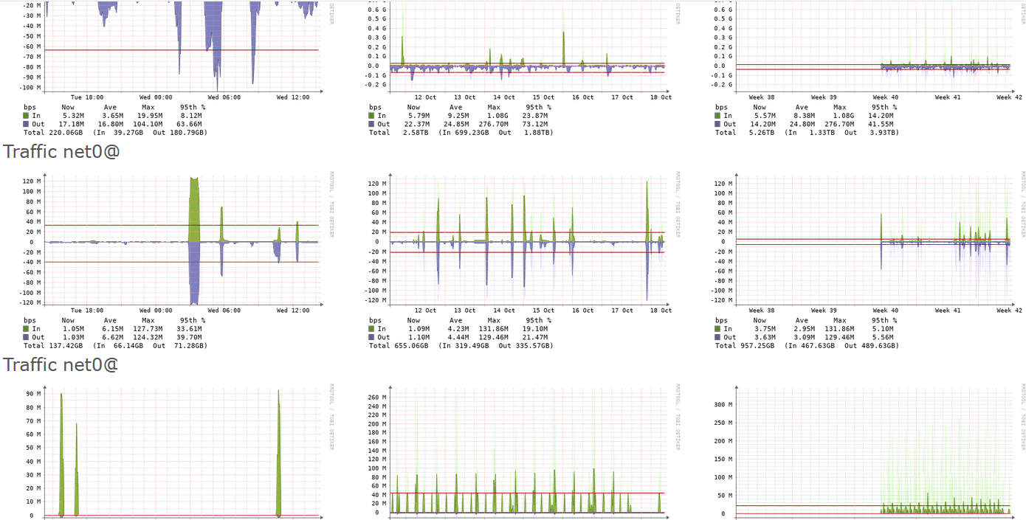The image size is (1026, 520).
Task: Click the purple Out swatch beside 17.18M
Action: click(26, 124)
